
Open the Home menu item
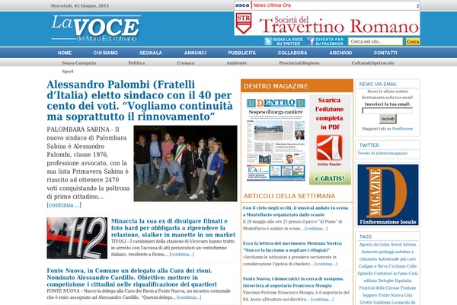pos(65,53)
